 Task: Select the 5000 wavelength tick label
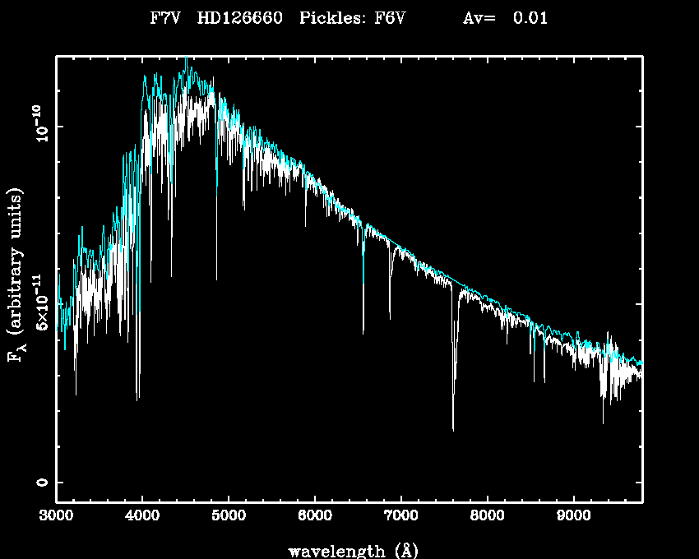(229, 517)
